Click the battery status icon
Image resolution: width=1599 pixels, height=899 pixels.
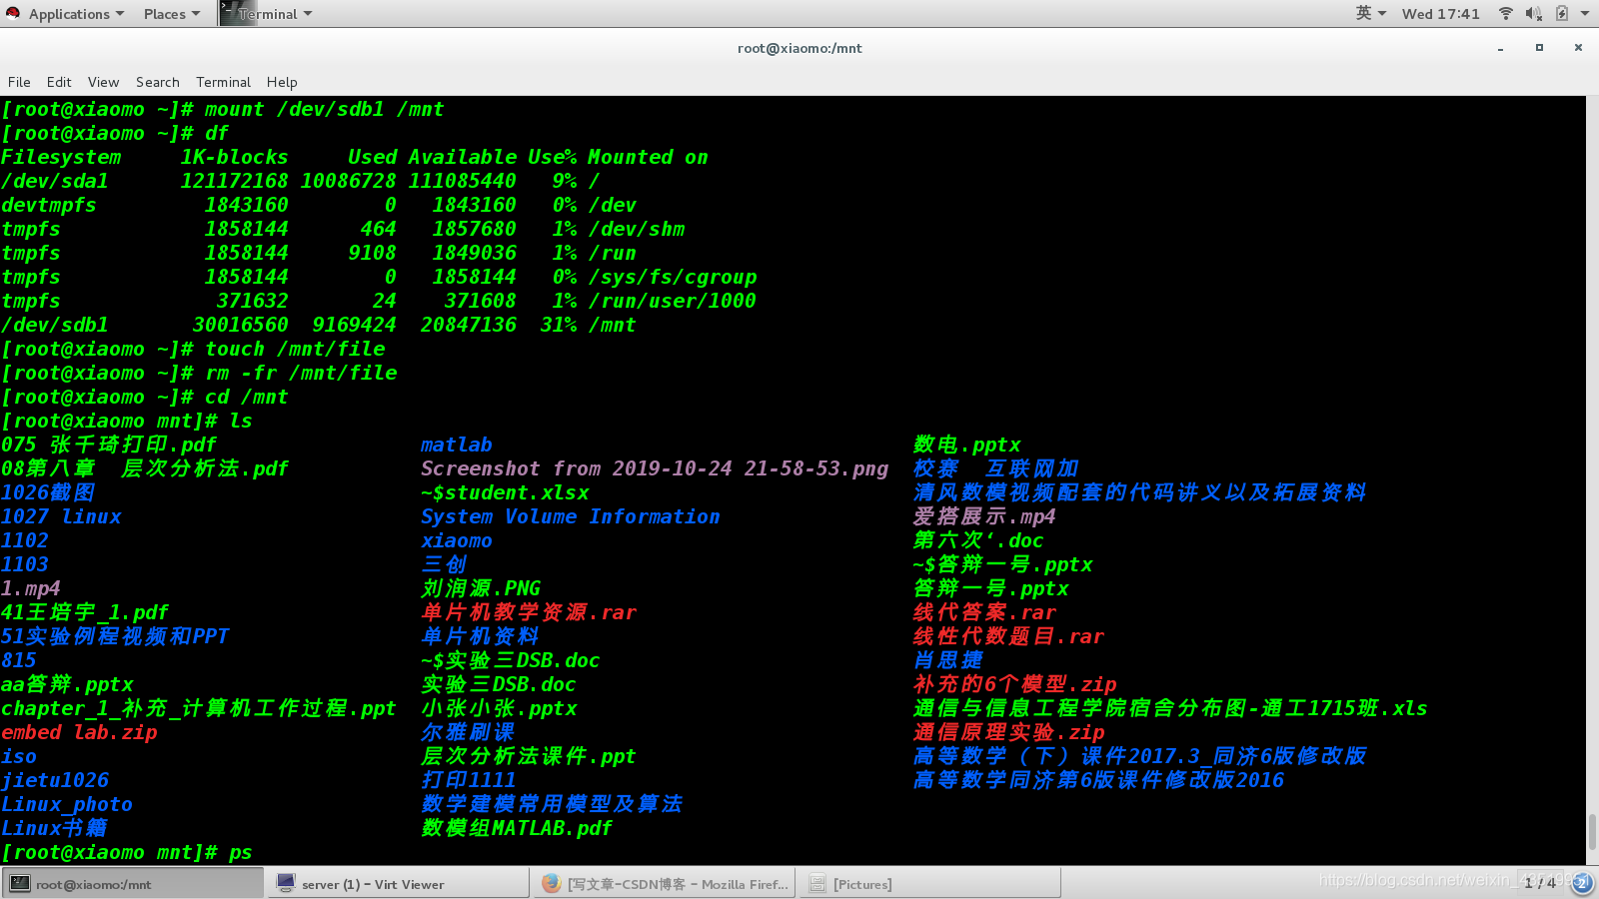(1561, 13)
